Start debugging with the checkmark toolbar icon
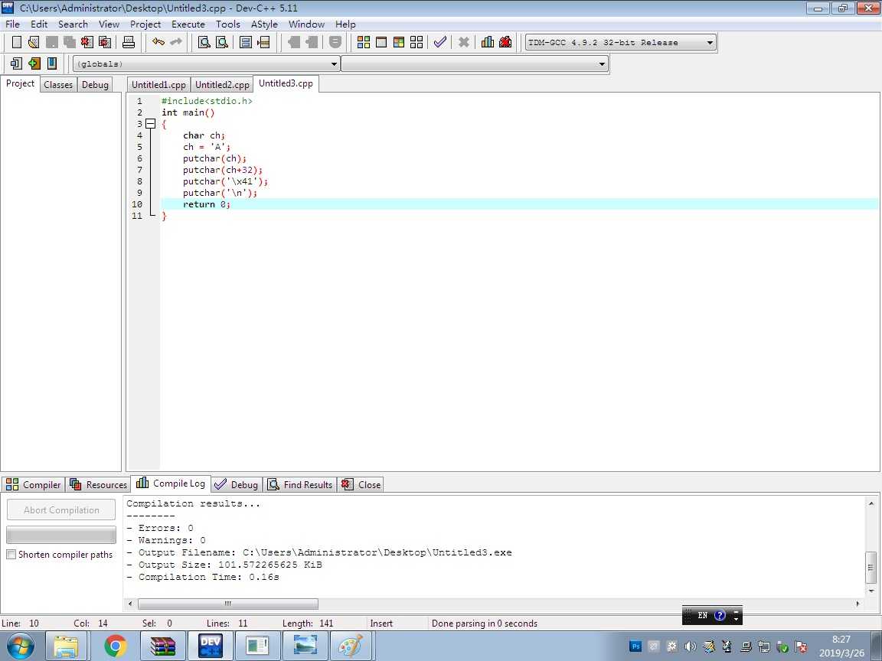882x661 pixels. pos(440,42)
